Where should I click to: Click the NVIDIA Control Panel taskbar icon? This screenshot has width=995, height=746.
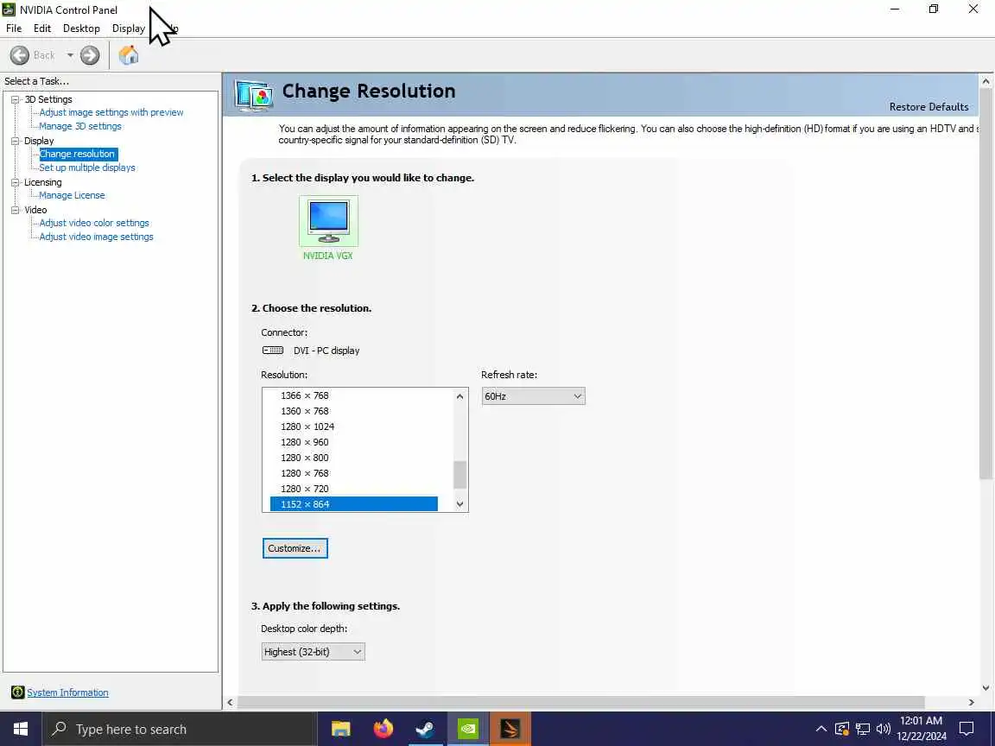tap(467, 729)
